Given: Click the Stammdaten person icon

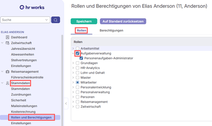Looking at the screenshot, I should coord(8,83).
